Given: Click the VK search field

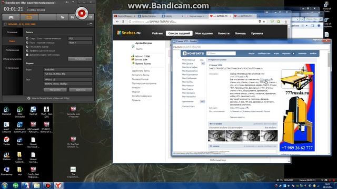Looking at the screenshot, I should pyautogui.click(x=221, y=53).
